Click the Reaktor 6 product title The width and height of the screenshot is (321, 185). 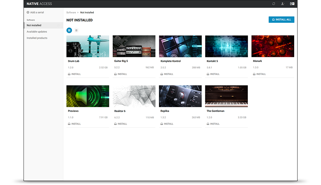pos(120,111)
